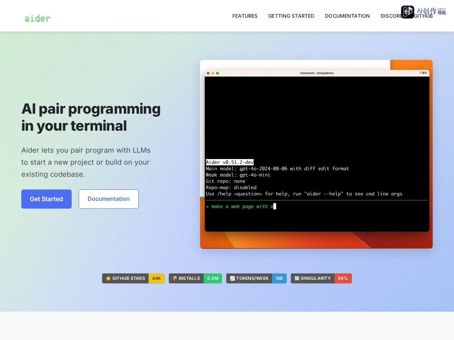Open the Discord nav link
The width and height of the screenshot is (454, 340).
point(391,16)
